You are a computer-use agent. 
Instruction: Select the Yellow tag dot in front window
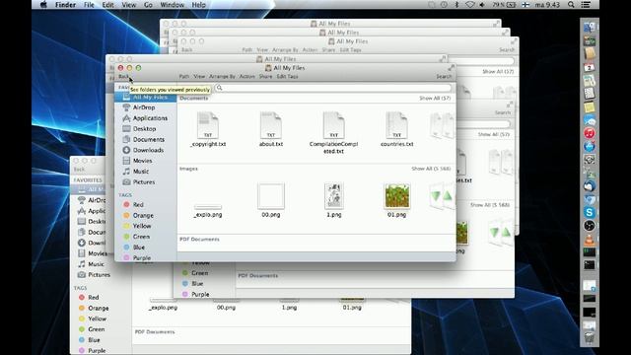(x=126, y=226)
